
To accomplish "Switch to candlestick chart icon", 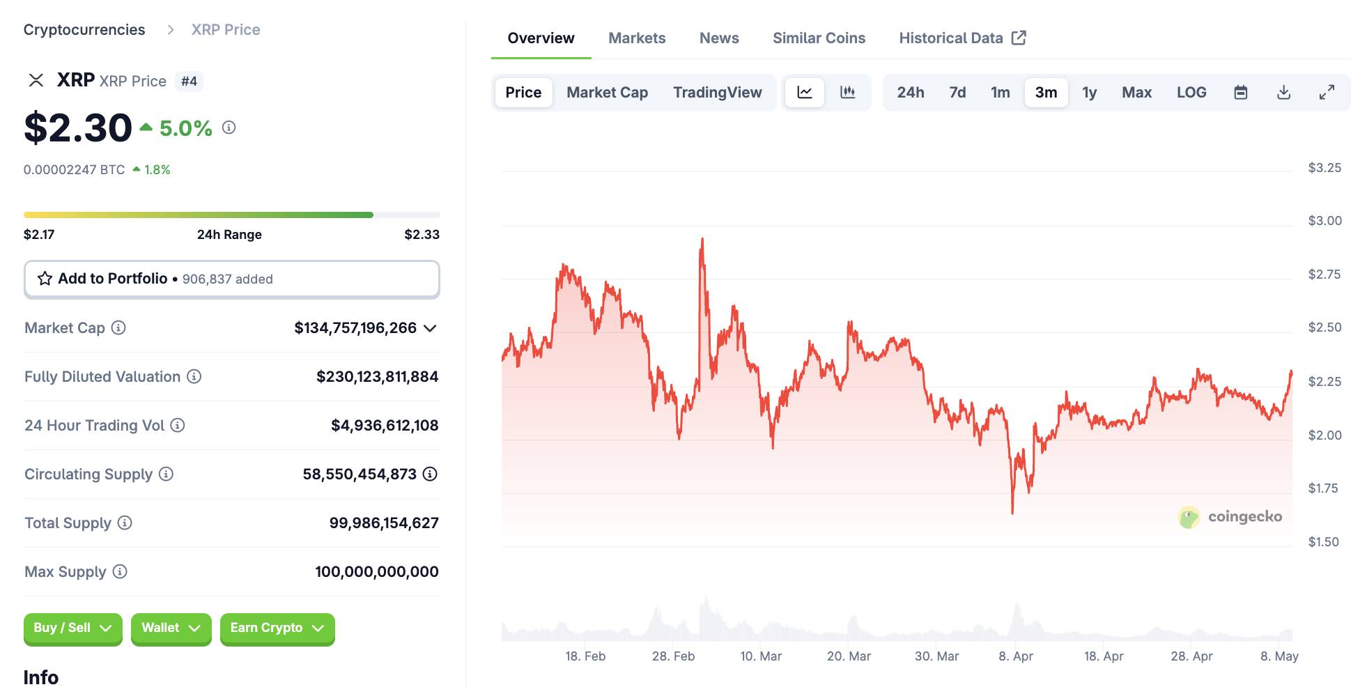I will click(847, 93).
